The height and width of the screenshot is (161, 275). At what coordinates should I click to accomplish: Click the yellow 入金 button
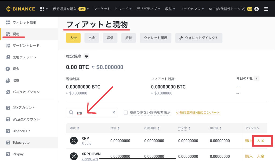point(73,38)
